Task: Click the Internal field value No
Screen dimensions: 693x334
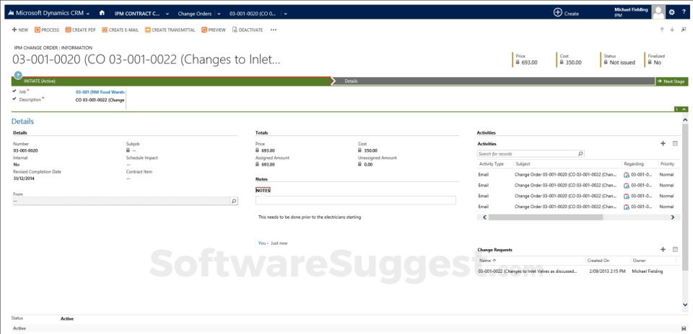Action: pos(16,164)
